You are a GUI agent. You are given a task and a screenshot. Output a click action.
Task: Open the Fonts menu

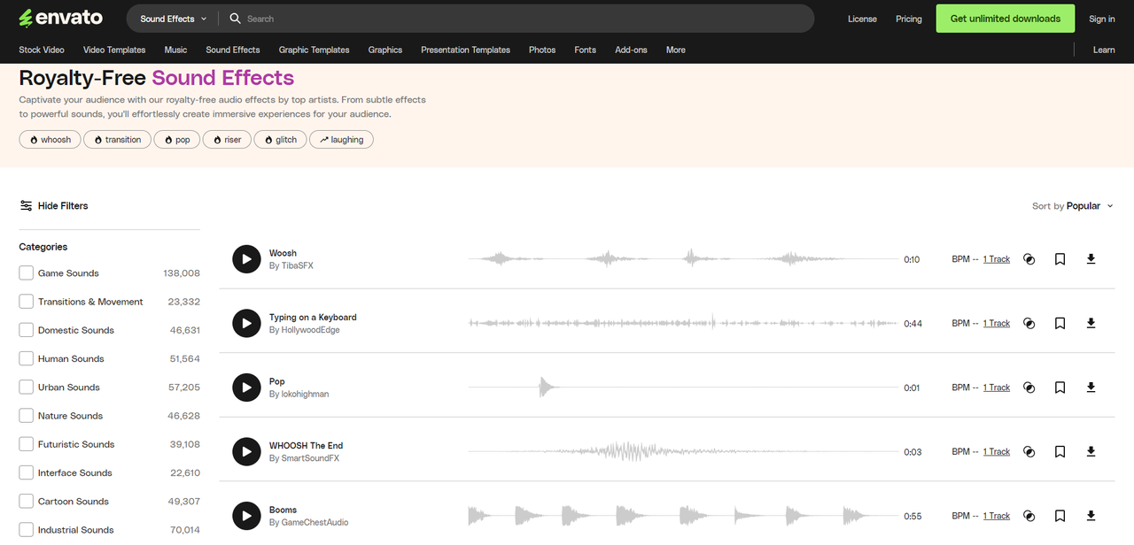coord(585,50)
